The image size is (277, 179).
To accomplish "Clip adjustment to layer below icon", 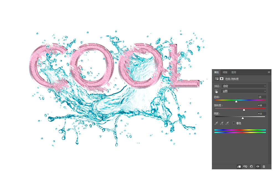I will coord(239,167).
